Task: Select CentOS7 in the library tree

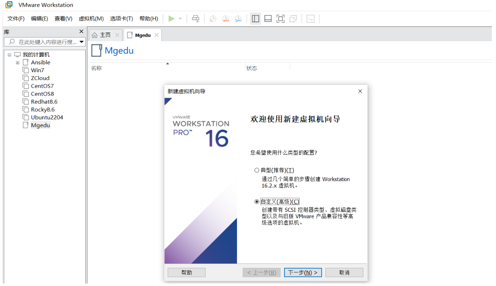Action: click(x=42, y=86)
